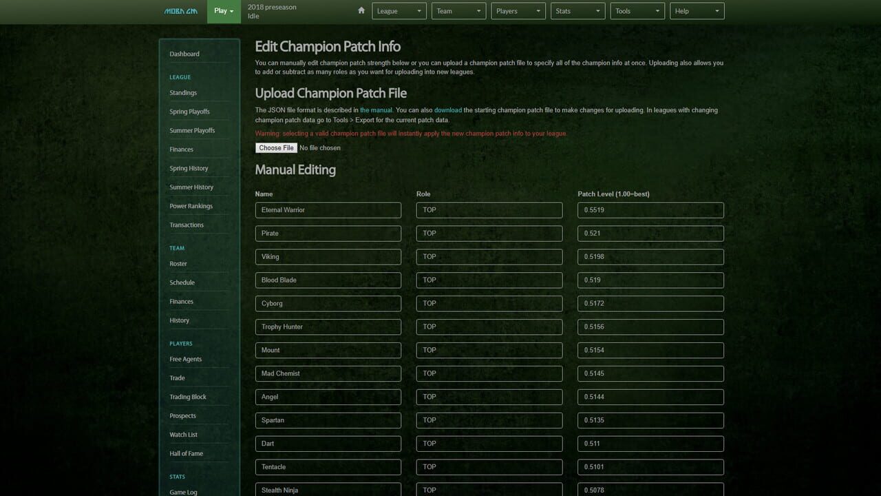Open 'the manual' link
This screenshot has height=496, width=881.
click(376, 110)
